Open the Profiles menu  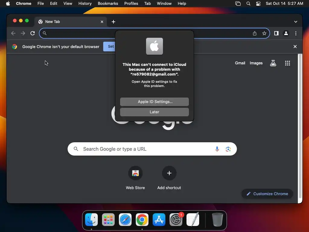[x=131, y=3]
